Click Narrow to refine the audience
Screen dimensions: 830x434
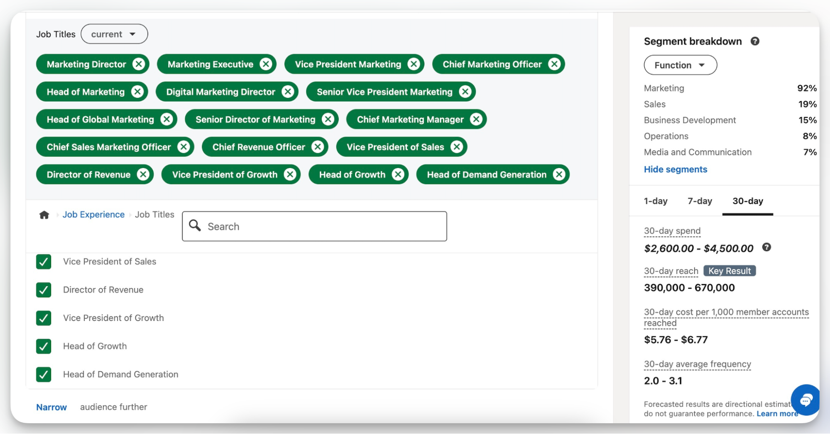point(51,407)
